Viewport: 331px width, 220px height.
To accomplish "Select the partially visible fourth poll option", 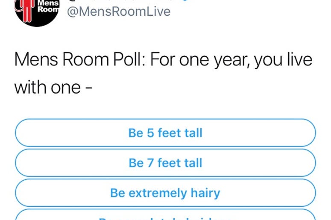I will [x=166, y=214].
